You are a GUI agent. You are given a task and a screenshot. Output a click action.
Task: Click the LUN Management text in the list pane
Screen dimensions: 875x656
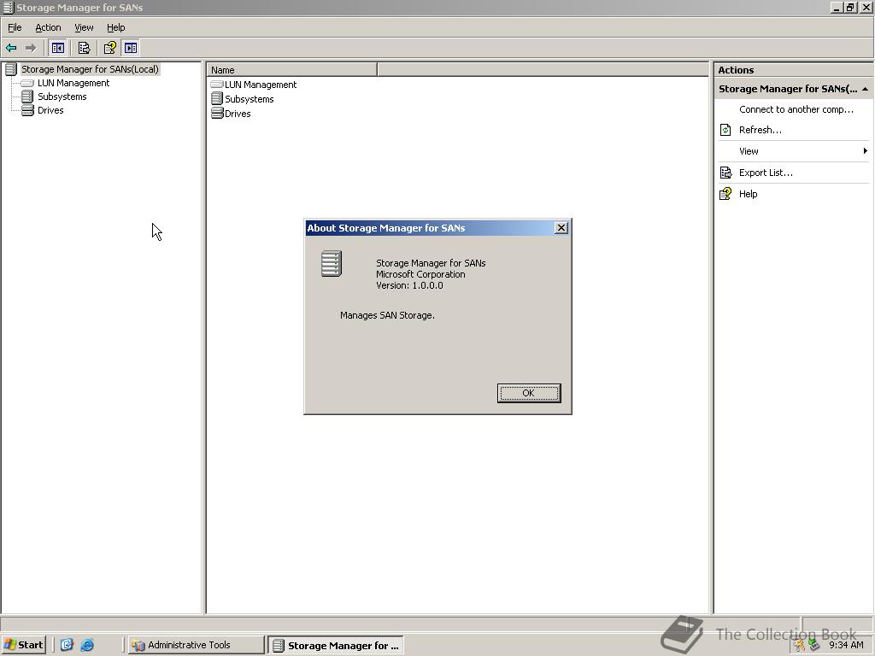[261, 85]
